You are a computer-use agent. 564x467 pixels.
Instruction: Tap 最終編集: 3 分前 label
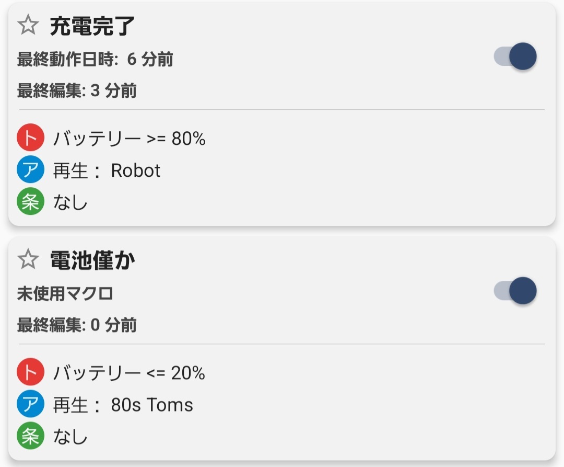point(77,91)
